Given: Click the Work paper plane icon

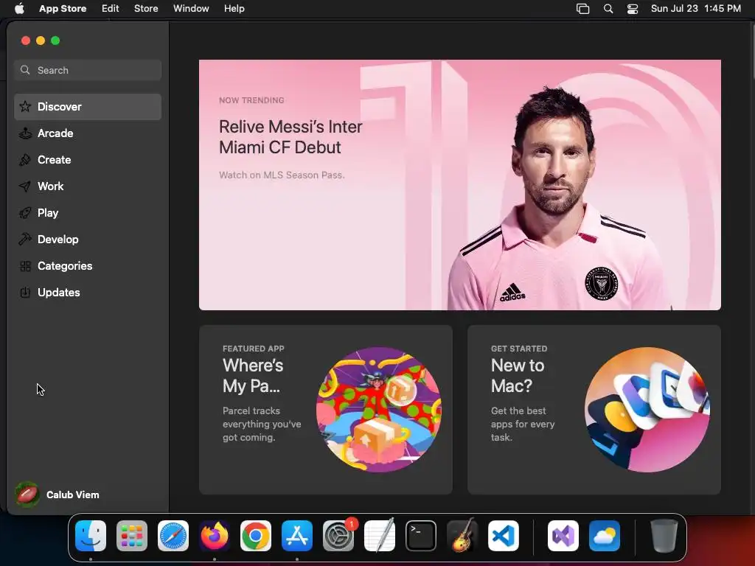Looking at the screenshot, I should click(25, 186).
